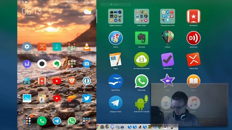Screen dimensions: 232x130
Task: Launch XMind on the phone screen
Action: point(42,47)
